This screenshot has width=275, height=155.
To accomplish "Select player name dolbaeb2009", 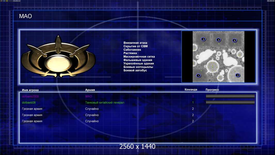I will coord(30,96).
